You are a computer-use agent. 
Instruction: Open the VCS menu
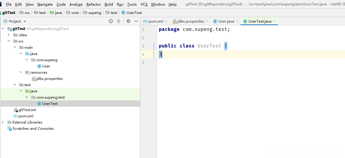click(x=144, y=4)
